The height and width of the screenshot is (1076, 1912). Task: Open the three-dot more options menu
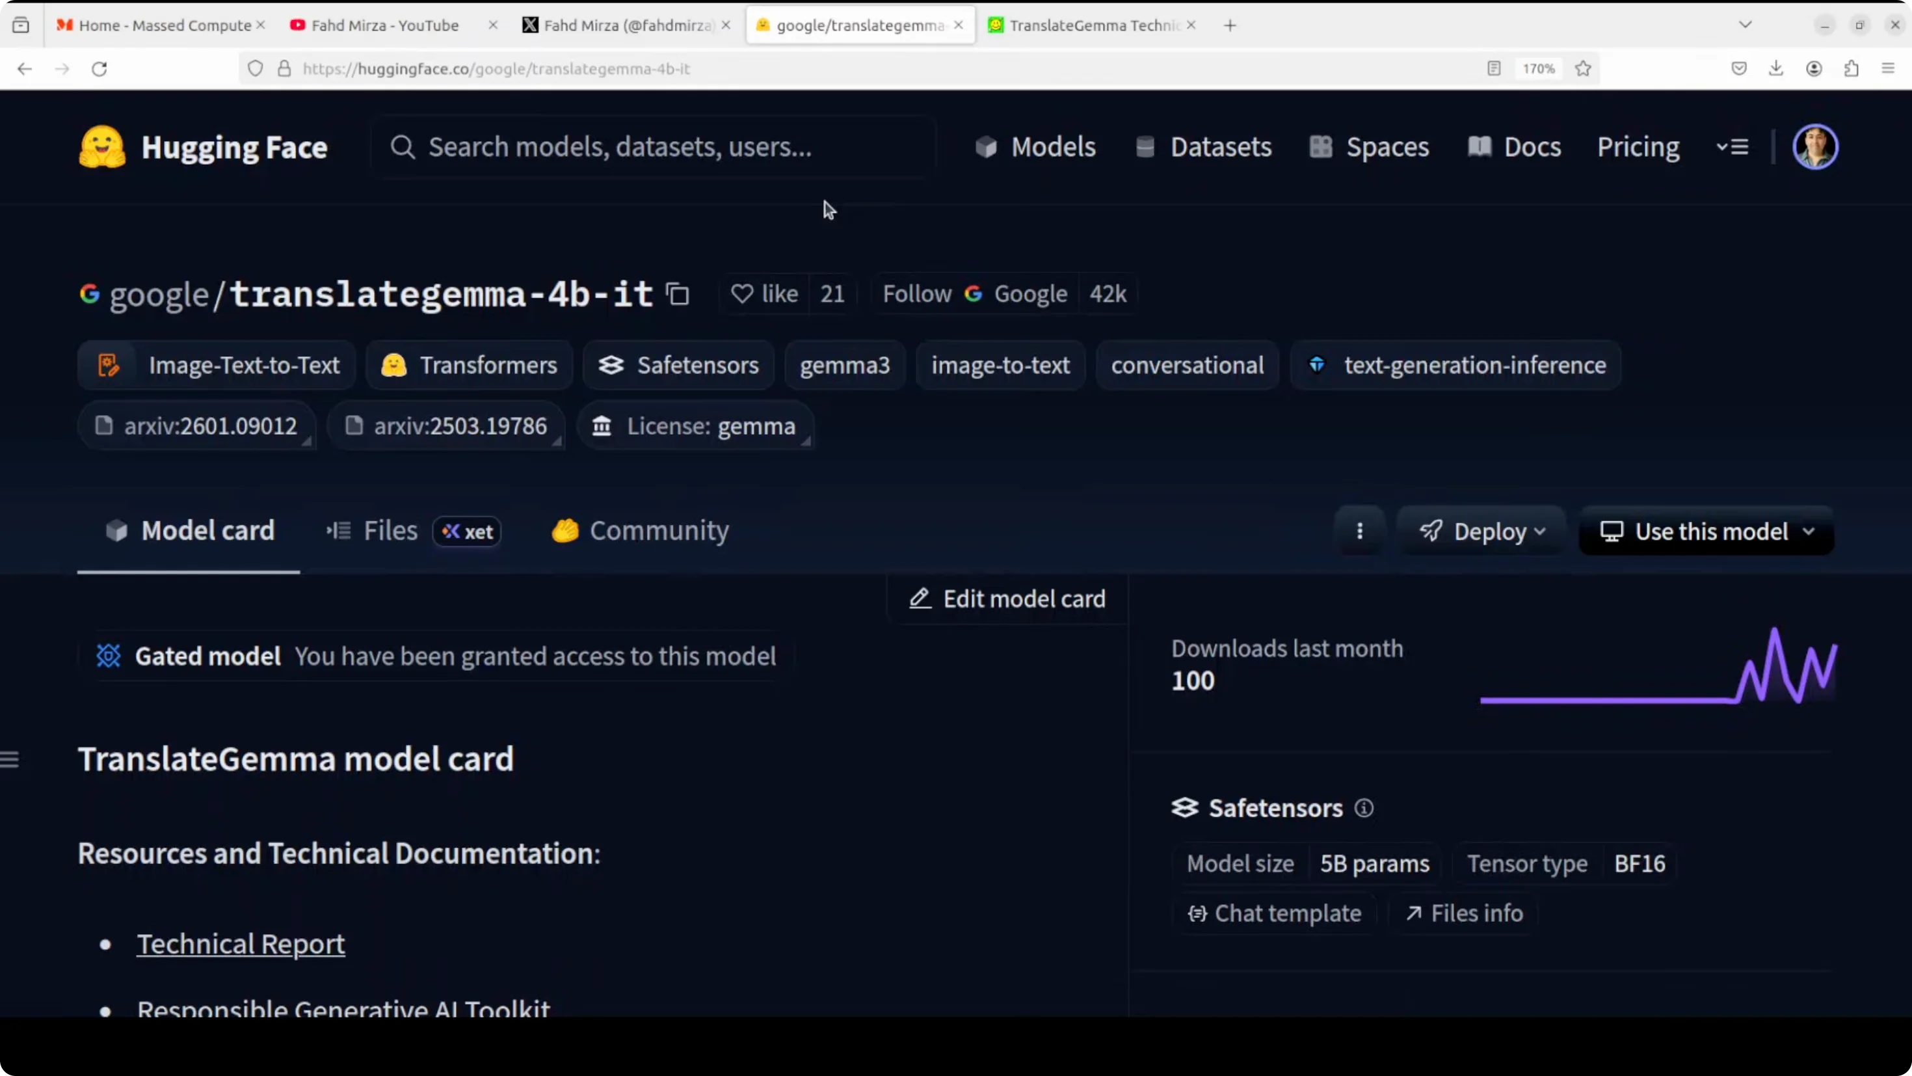[x=1359, y=531]
